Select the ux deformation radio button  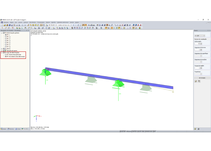click(x=6, y=37)
